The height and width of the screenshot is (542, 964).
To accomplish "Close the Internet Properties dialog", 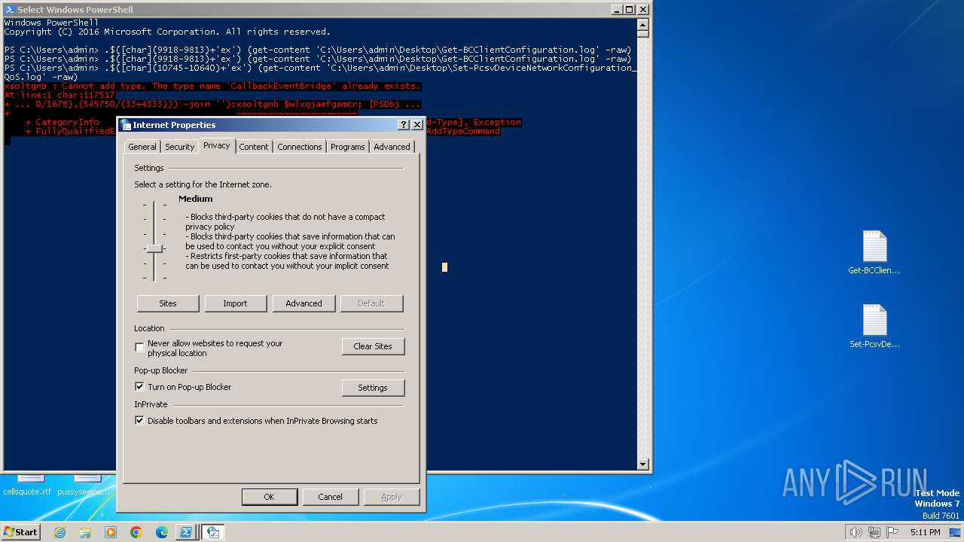I will pyautogui.click(x=416, y=125).
